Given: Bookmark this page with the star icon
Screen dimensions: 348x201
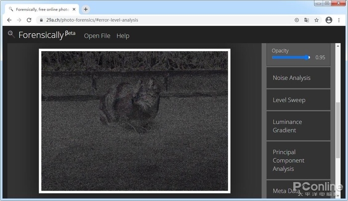Looking at the screenshot, I should pyautogui.click(x=316, y=20).
